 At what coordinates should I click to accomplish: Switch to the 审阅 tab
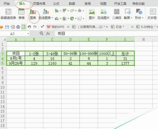tap(88, 4)
